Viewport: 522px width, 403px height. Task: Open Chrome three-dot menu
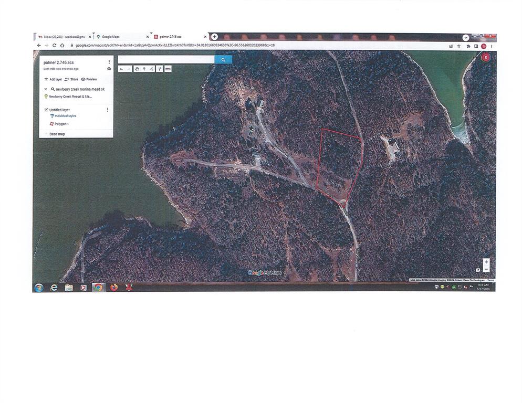click(x=492, y=46)
